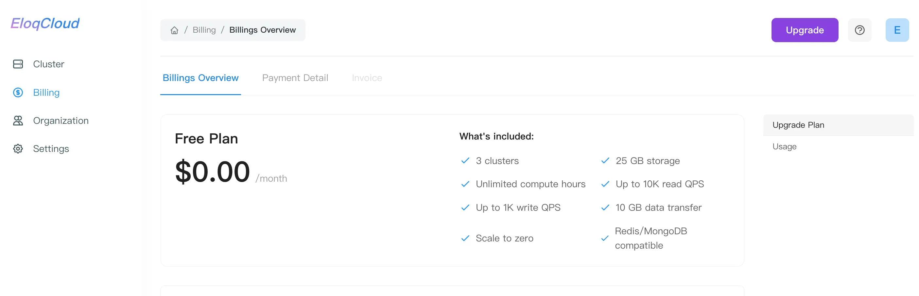The width and height of the screenshot is (919, 296).
Task: Switch to the Payment Detail tab
Action: pyautogui.click(x=295, y=78)
